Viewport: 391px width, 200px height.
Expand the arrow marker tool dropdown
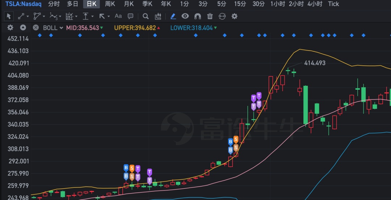(x=109, y=16)
